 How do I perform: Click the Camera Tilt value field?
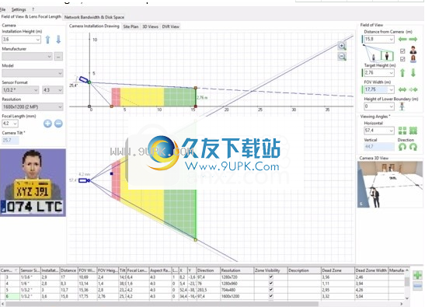pyautogui.click(x=10, y=140)
